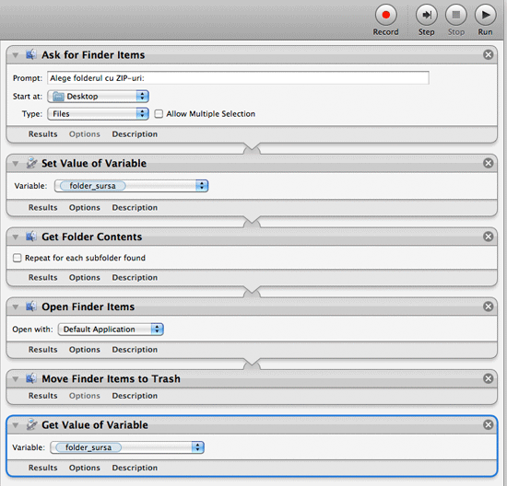Show Results for Get Value of Variable

(x=42, y=468)
